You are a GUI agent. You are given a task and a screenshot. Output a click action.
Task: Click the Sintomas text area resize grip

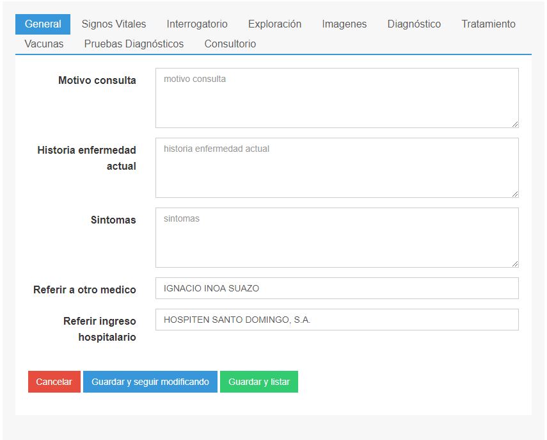[514, 263]
